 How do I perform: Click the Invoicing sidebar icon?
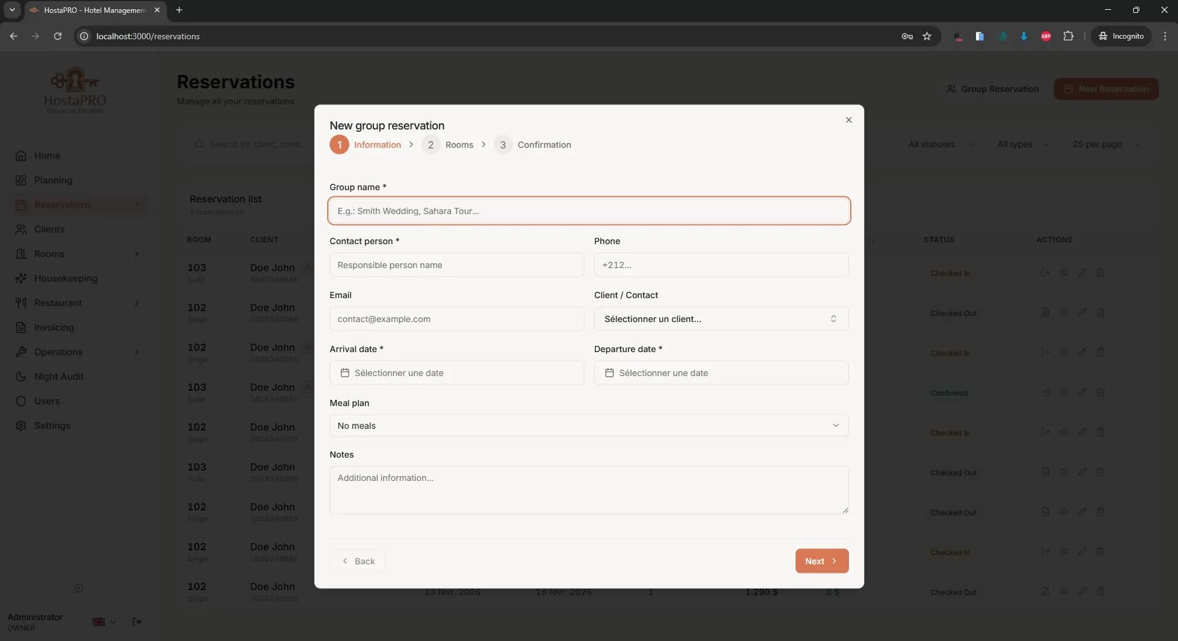pos(20,328)
